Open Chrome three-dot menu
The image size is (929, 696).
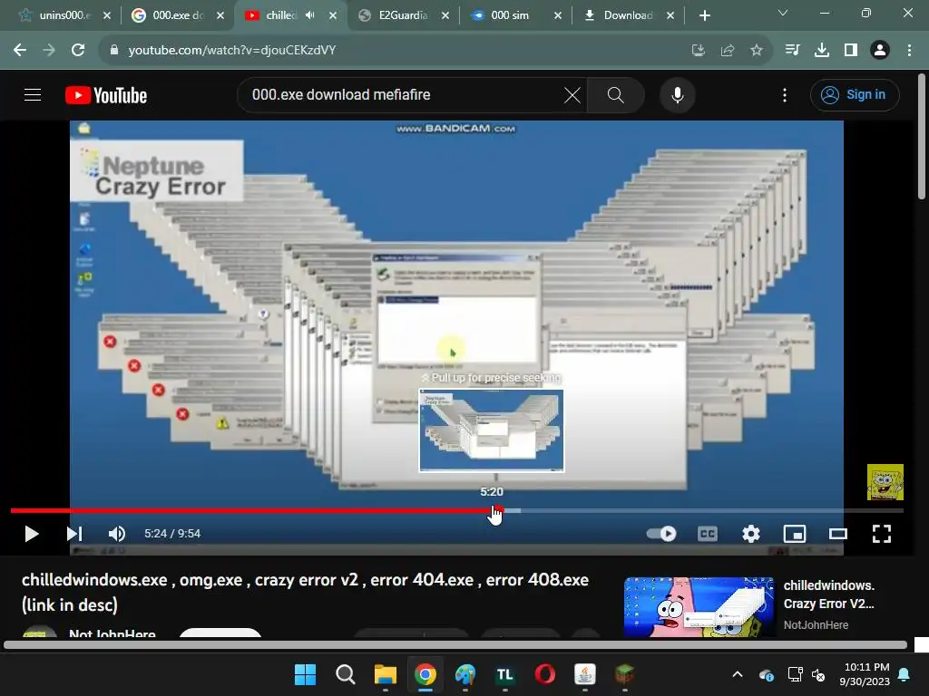click(909, 51)
